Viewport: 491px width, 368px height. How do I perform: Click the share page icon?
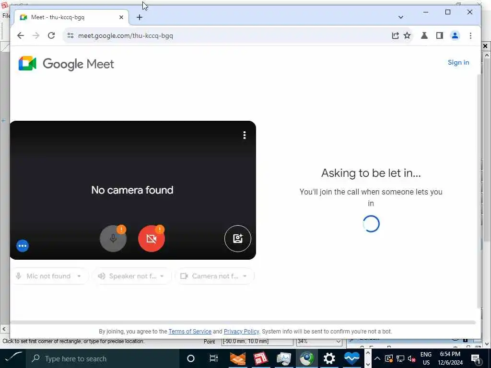tap(395, 35)
